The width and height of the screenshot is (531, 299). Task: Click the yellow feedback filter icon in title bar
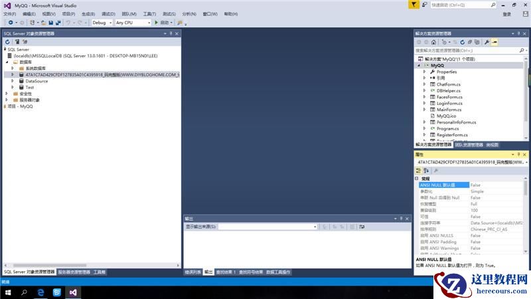pyautogui.click(x=414, y=5)
